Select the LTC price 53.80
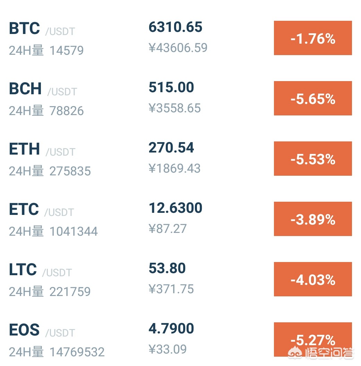Image resolution: width=361 pixels, height=366 pixels. pos(167,268)
